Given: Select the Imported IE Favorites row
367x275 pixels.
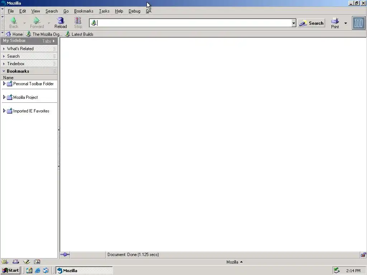Looking at the screenshot, I should pos(29,111).
